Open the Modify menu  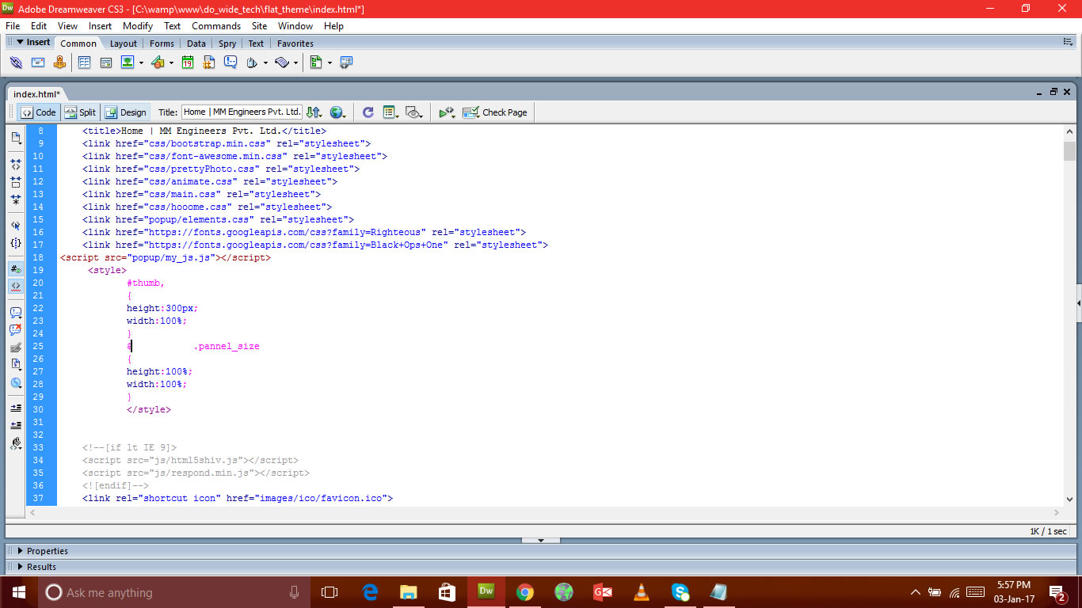tap(138, 25)
